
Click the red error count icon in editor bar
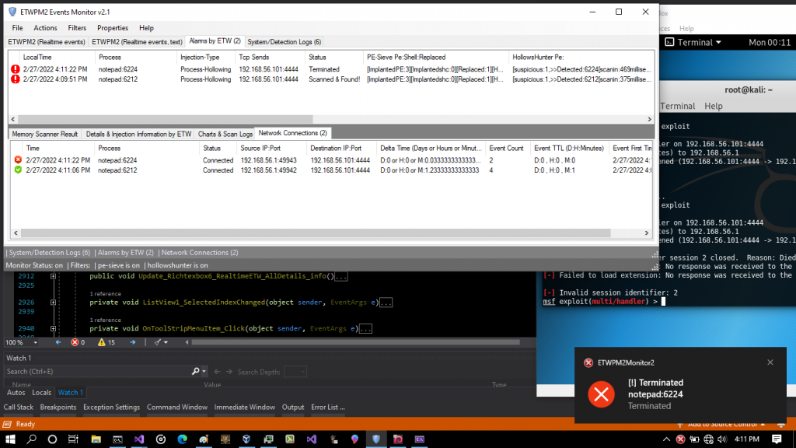pyautogui.click(x=74, y=342)
